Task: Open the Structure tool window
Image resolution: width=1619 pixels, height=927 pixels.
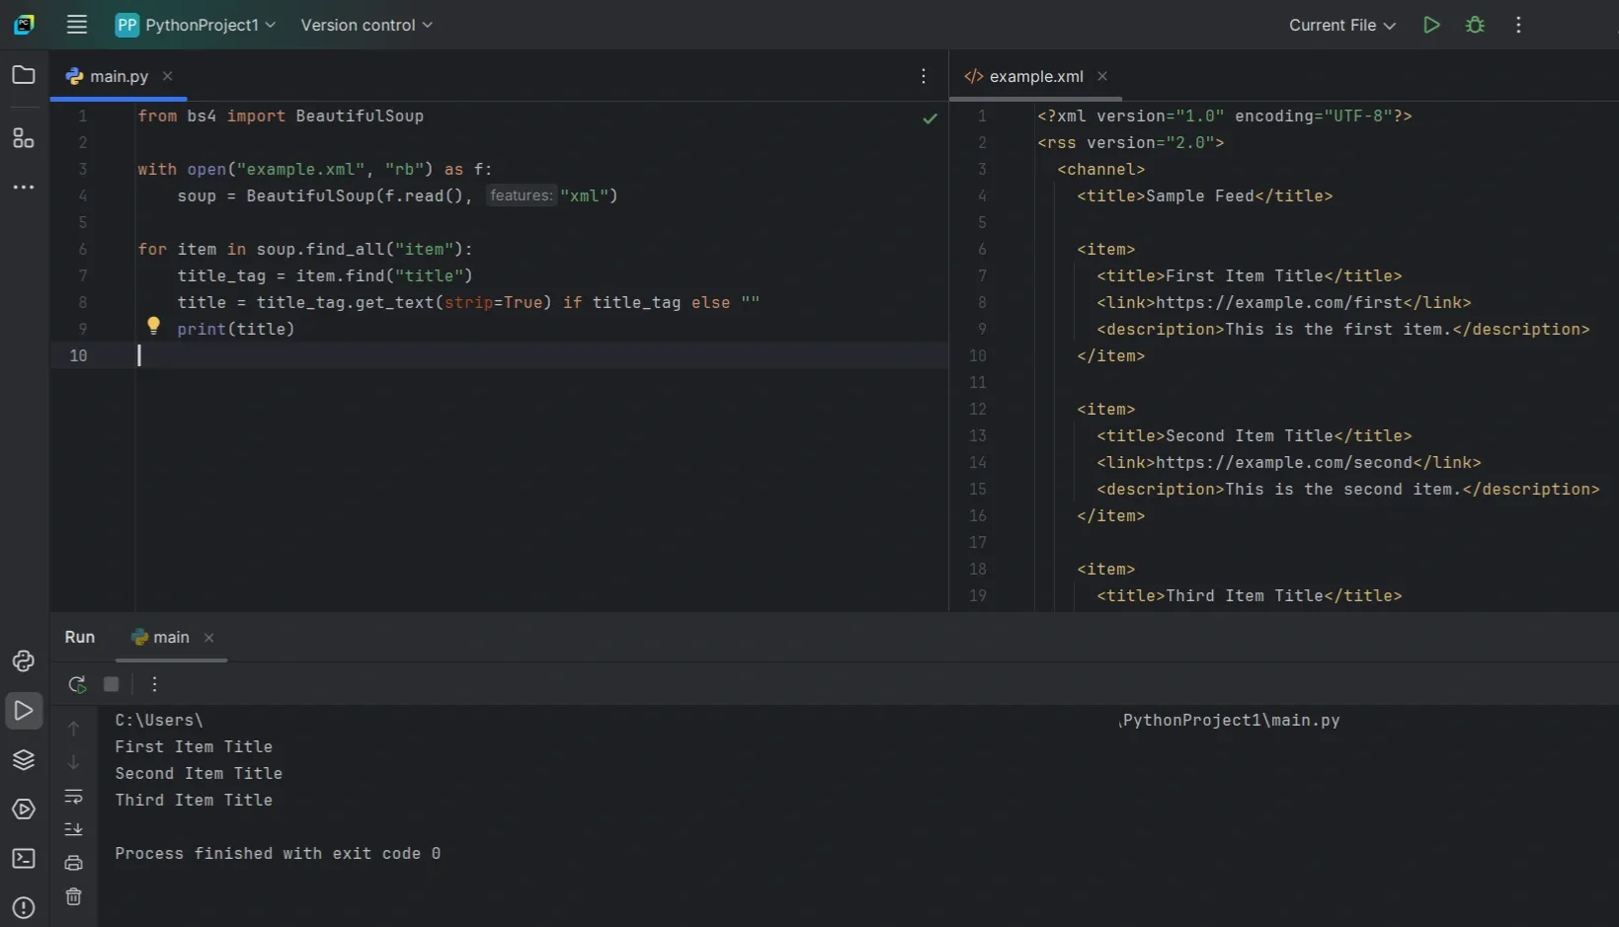Action: point(24,138)
